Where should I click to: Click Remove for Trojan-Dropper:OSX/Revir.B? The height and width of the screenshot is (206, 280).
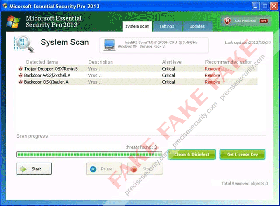tap(212, 69)
